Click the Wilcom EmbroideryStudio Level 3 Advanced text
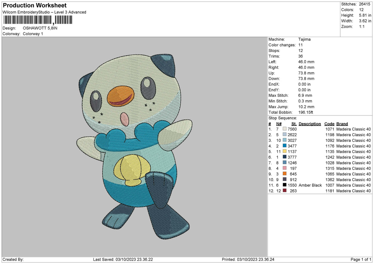The width and height of the screenshot is (374, 264). click(44, 12)
